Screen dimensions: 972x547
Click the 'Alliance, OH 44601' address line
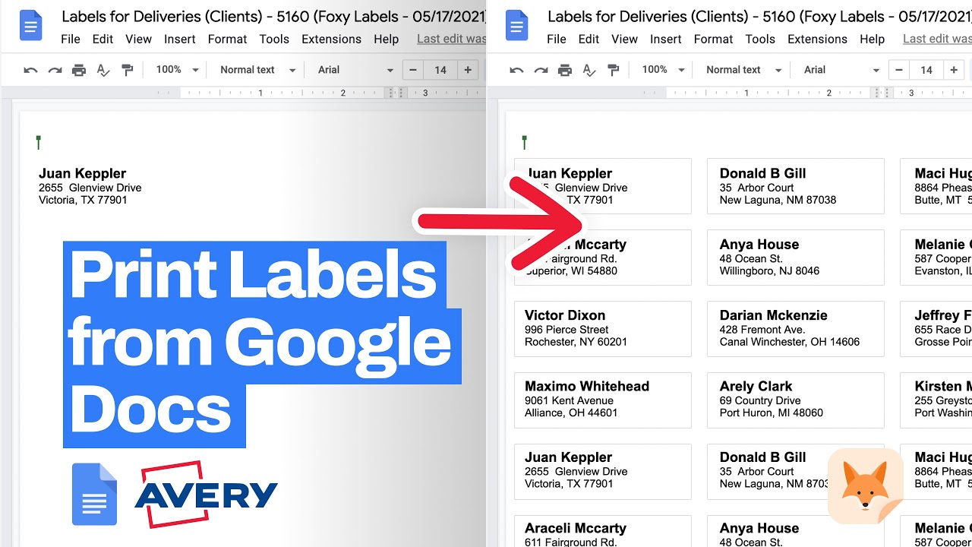(571, 413)
